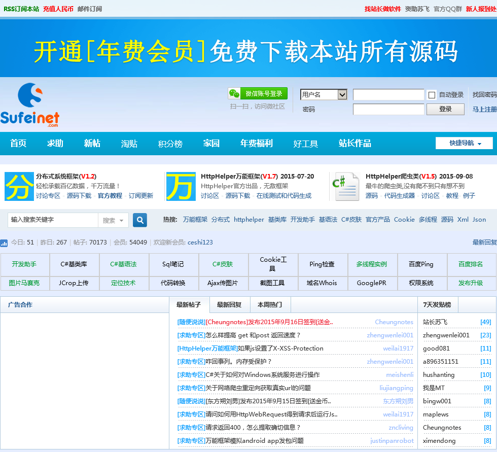Open the 新人报到处 link in the top bar
This screenshot has width=497, height=452.
(x=481, y=9)
